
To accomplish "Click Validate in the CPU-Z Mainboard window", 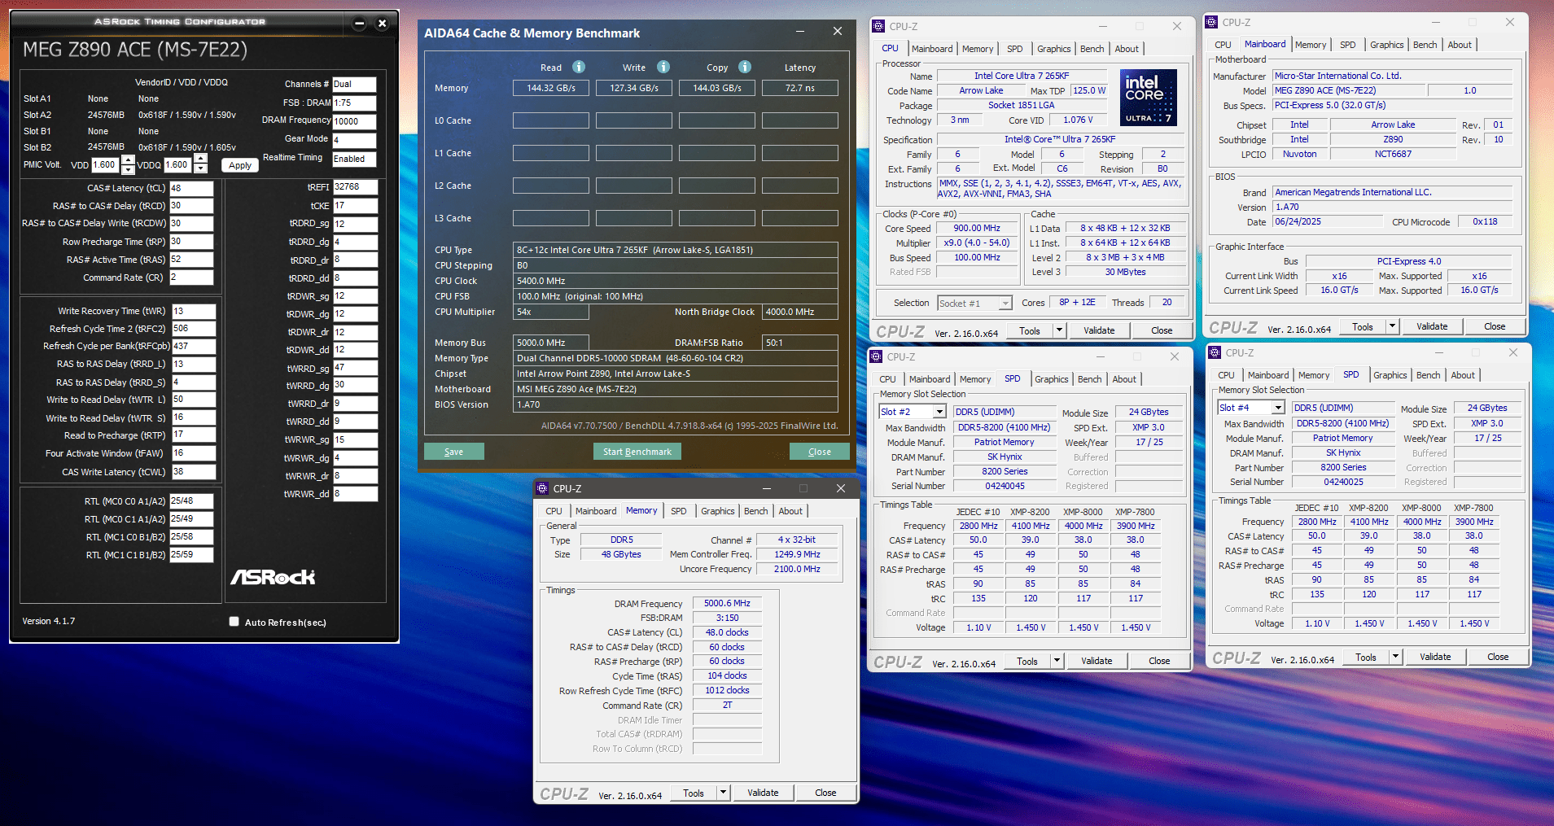I will pyautogui.click(x=1432, y=326).
